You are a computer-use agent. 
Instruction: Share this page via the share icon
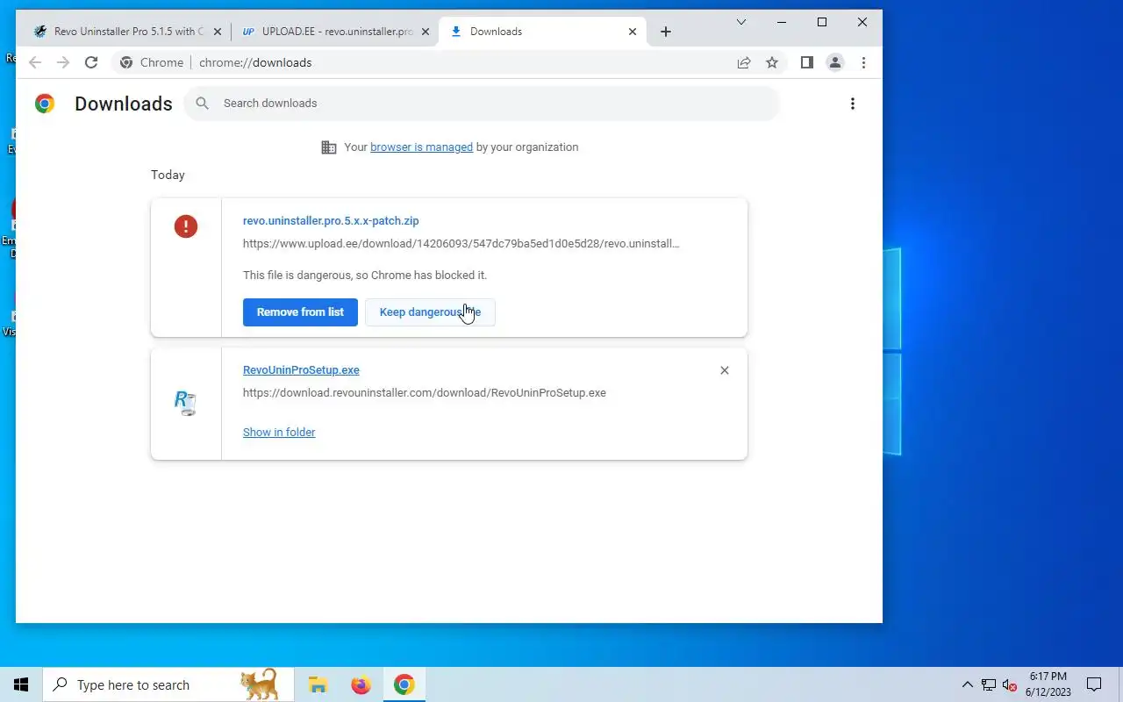point(744,62)
